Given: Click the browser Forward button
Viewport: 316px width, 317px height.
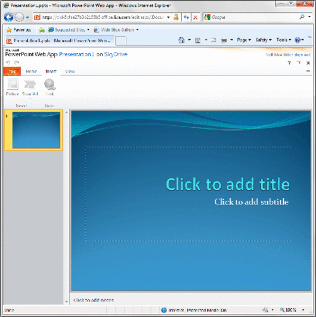Looking at the screenshot, I should [20, 17].
